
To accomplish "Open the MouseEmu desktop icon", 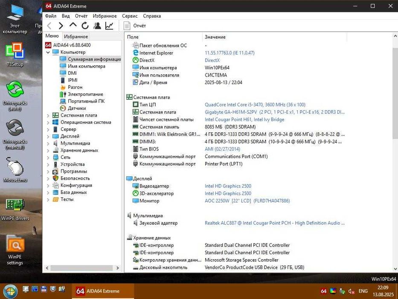I will (15, 170).
